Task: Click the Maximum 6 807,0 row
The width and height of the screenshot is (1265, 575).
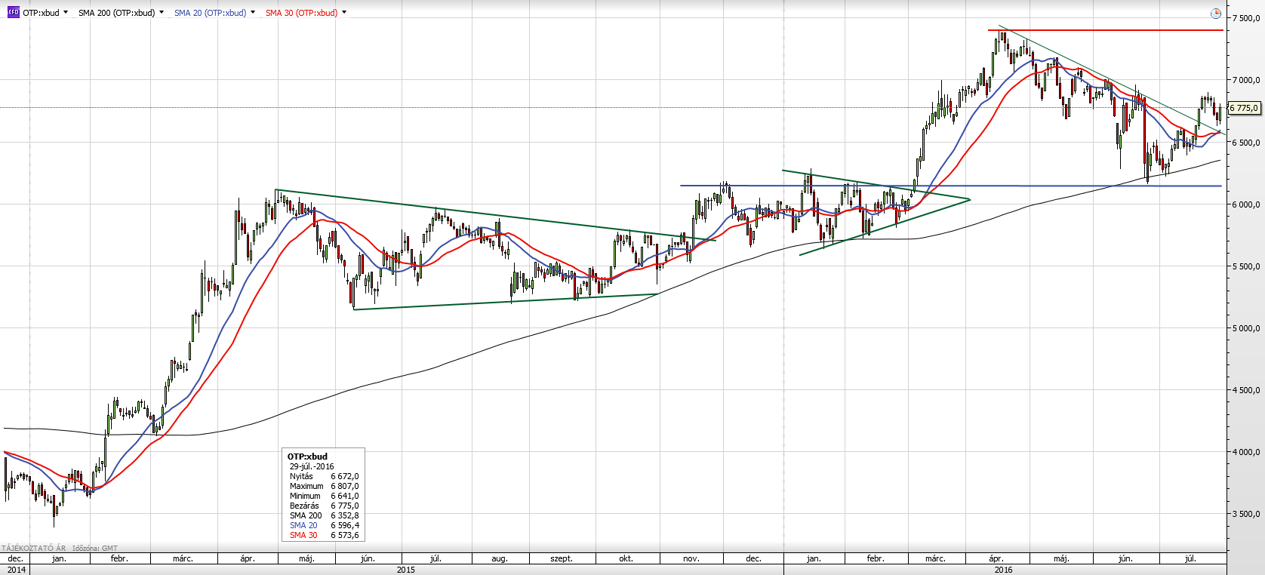Action: 324,486
